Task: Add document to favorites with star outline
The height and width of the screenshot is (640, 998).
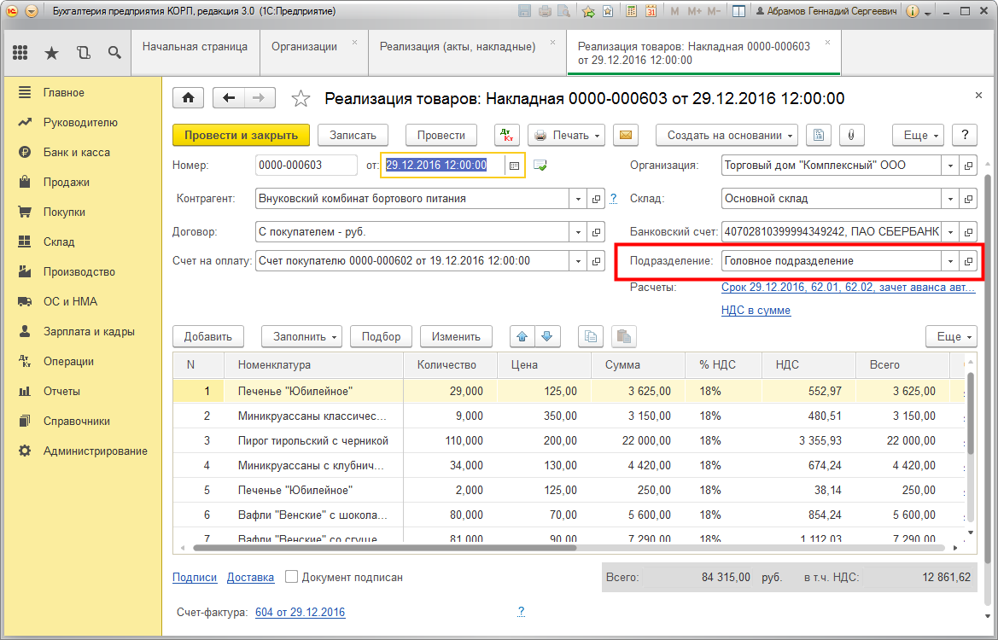Action: pyautogui.click(x=301, y=99)
